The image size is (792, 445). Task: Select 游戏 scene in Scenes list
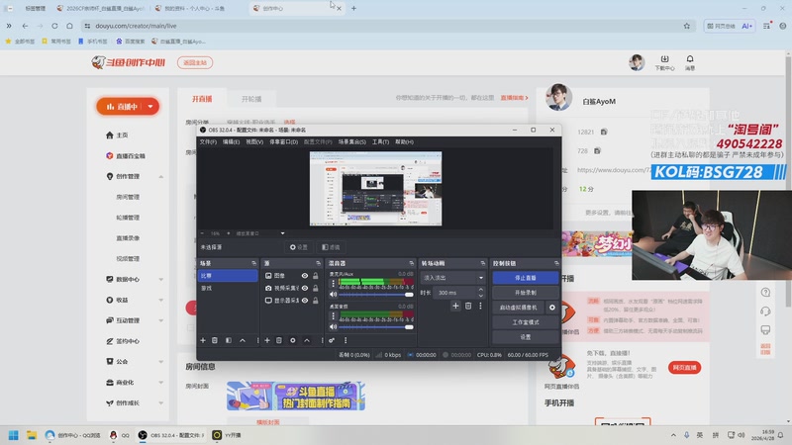pyautogui.click(x=228, y=288)
